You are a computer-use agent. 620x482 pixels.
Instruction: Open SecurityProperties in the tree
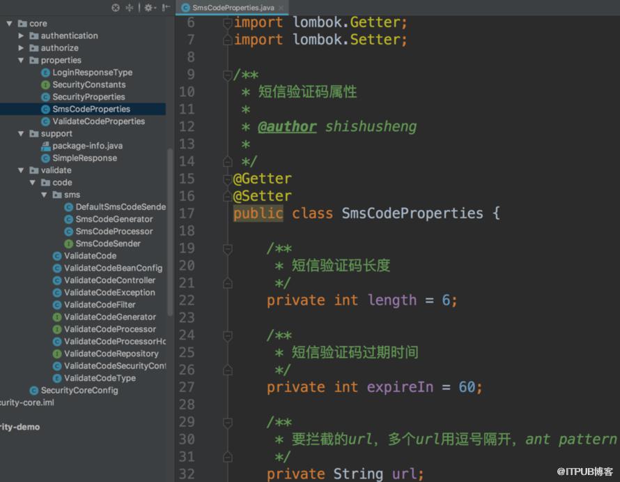(x=88, y=97)
